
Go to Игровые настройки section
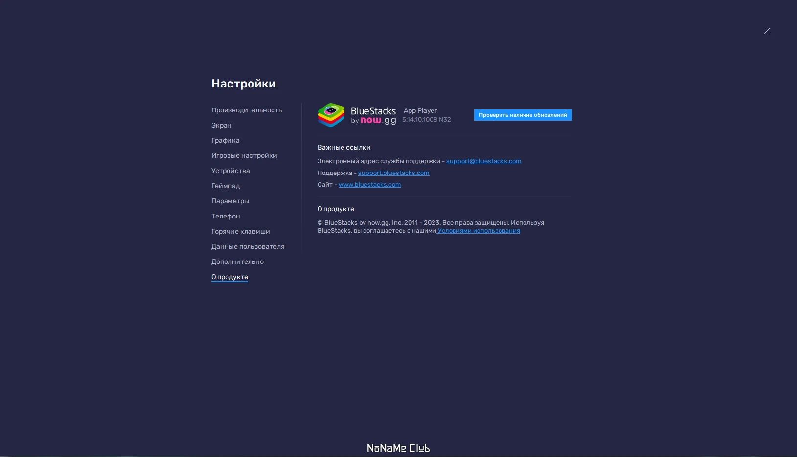click(x=244, y=155)
